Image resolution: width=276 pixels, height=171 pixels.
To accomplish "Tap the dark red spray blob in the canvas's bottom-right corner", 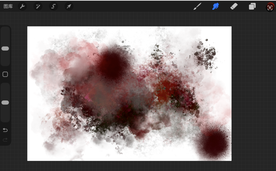I will coord(214,142).
